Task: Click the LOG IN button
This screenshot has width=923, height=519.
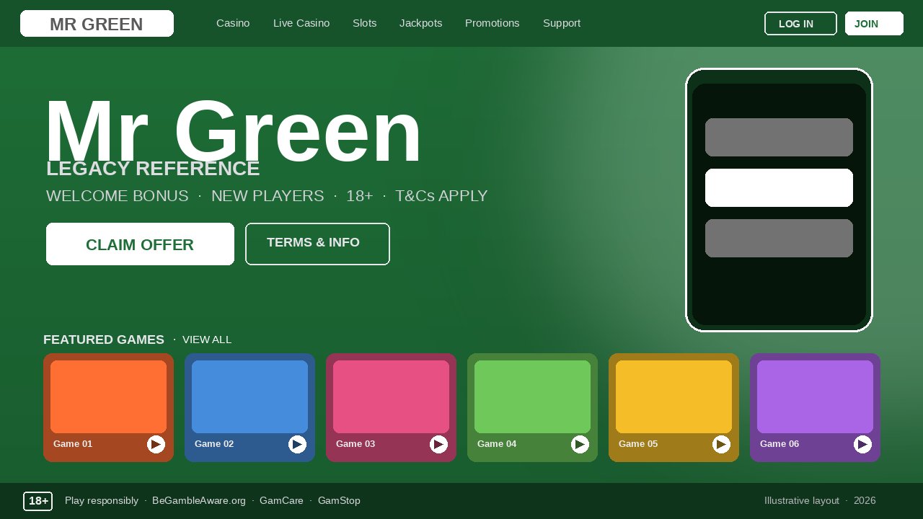Action: [x=800, y=23]
